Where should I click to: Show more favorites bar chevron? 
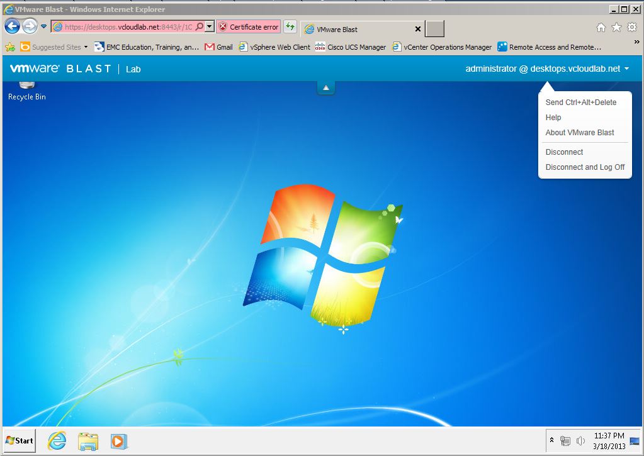[x=636, y=42]
